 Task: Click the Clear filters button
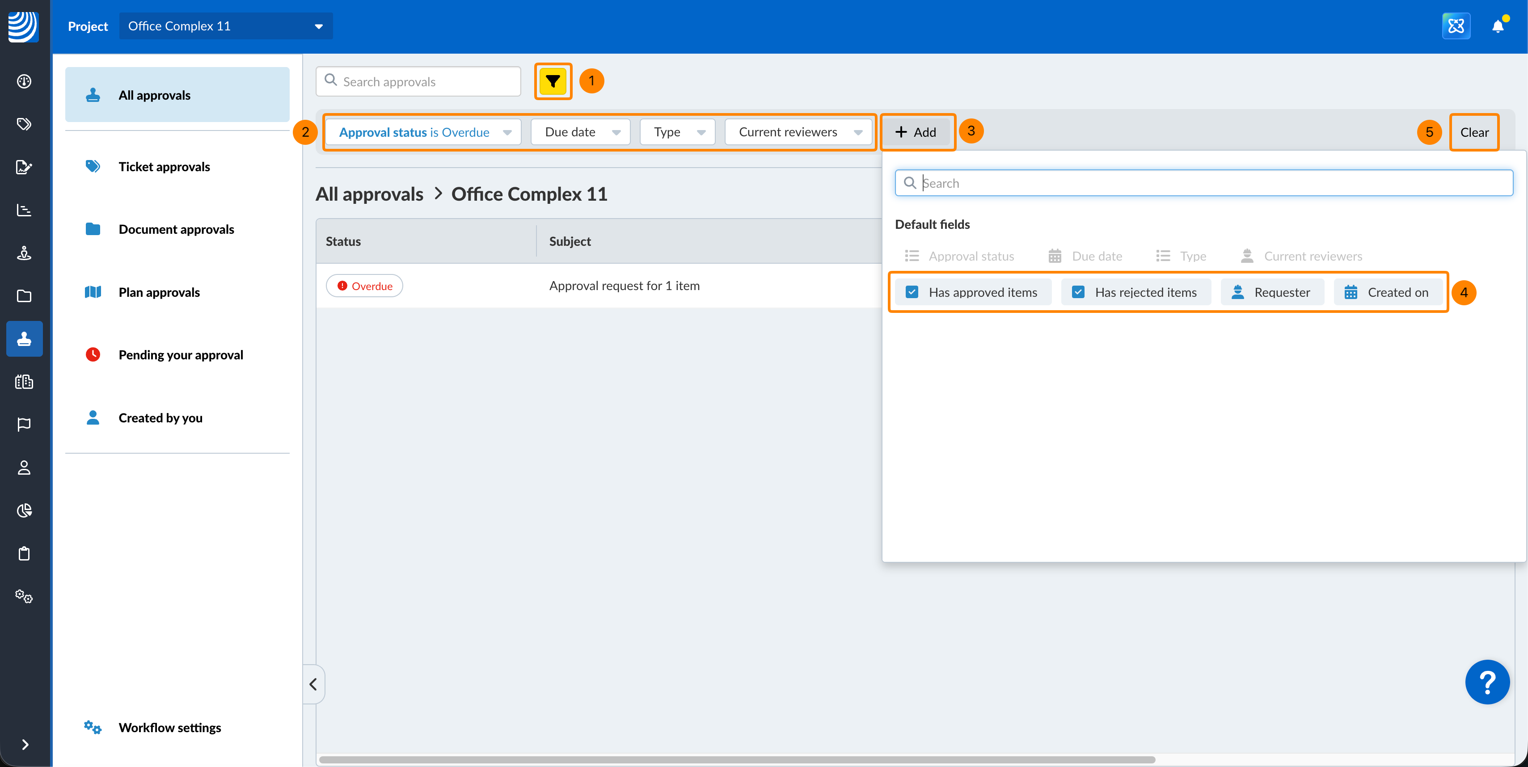pos(1473,132)
